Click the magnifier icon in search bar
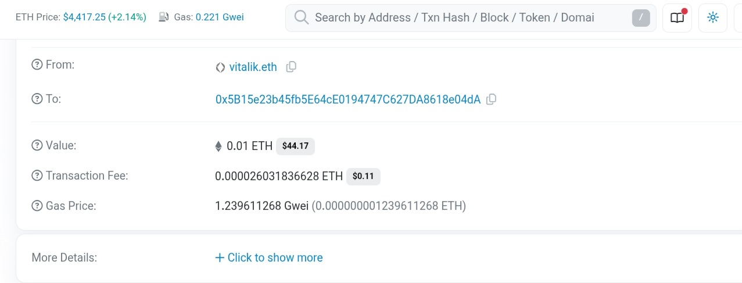 (x=301, y=18)
